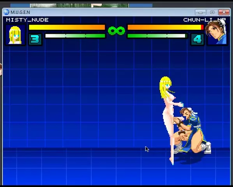This screenshot has width=233, height=187.
Task: Click player two's green power gauge
Action: (157, 36)
